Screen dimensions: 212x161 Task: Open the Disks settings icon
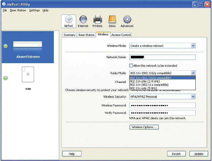pyautogui.click(x=112, y=21)
